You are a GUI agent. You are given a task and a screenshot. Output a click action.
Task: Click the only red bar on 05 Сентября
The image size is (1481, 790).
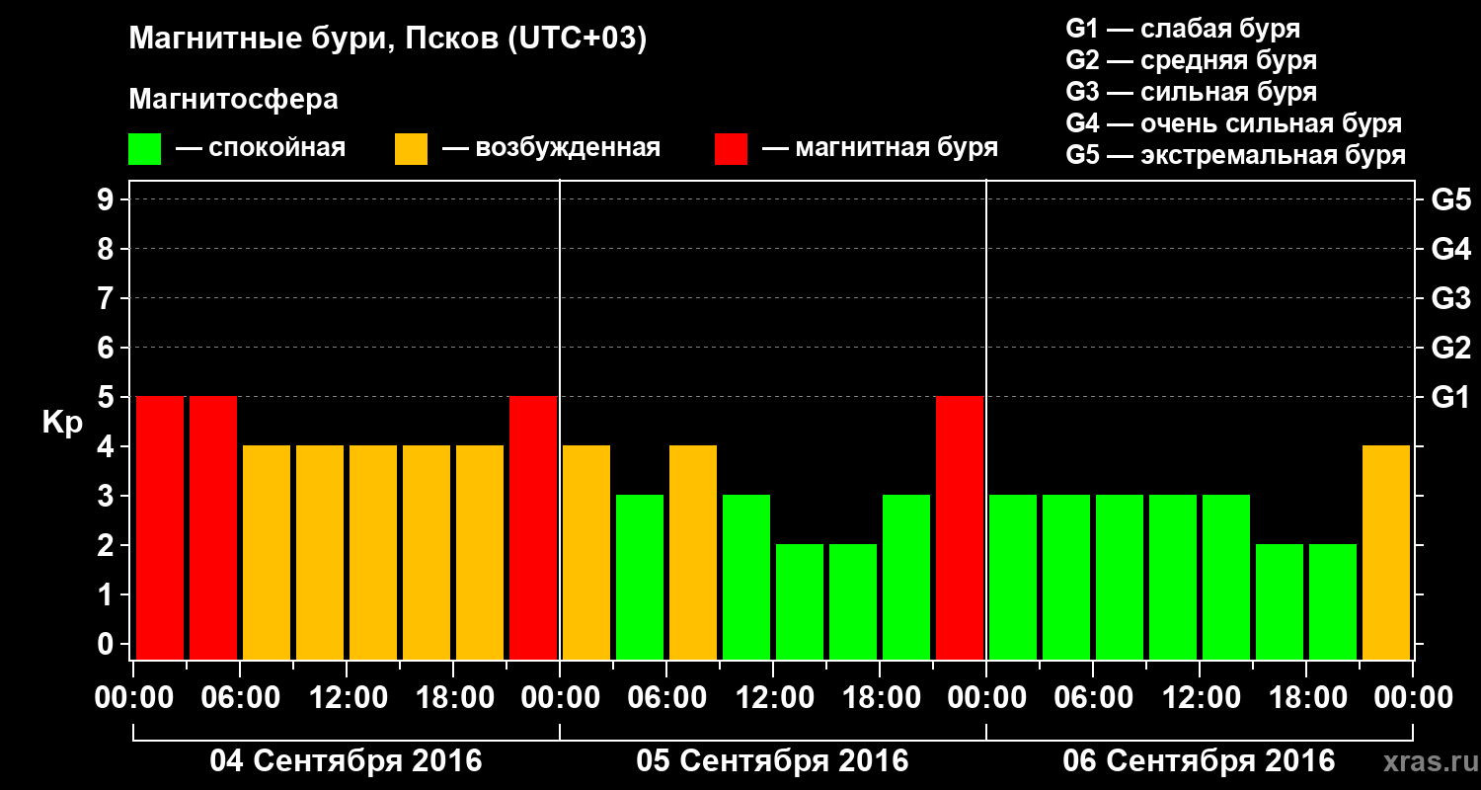click(960, 527)
